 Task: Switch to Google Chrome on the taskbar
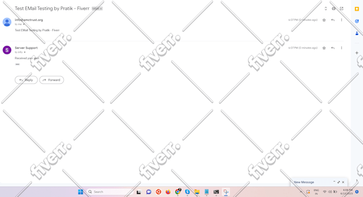(x=178, y=192)
